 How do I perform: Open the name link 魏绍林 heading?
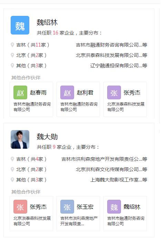(x=47, y=22)
